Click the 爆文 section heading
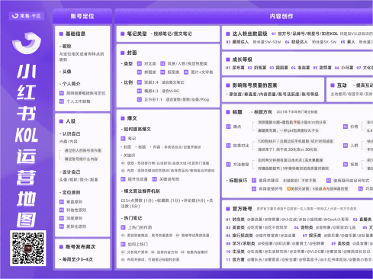Viewport: 373px width, 279px height. [132, 118]
